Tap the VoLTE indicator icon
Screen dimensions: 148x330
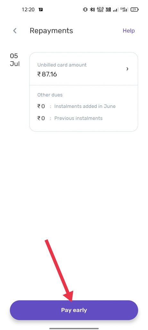(x=109, y=9)
